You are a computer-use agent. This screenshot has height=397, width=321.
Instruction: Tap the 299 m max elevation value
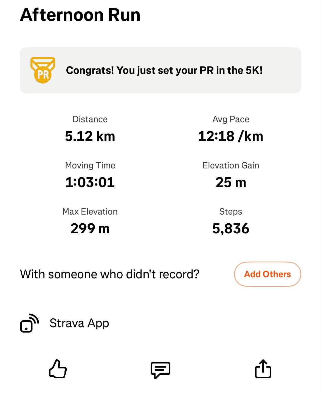[x=90, y=229]
